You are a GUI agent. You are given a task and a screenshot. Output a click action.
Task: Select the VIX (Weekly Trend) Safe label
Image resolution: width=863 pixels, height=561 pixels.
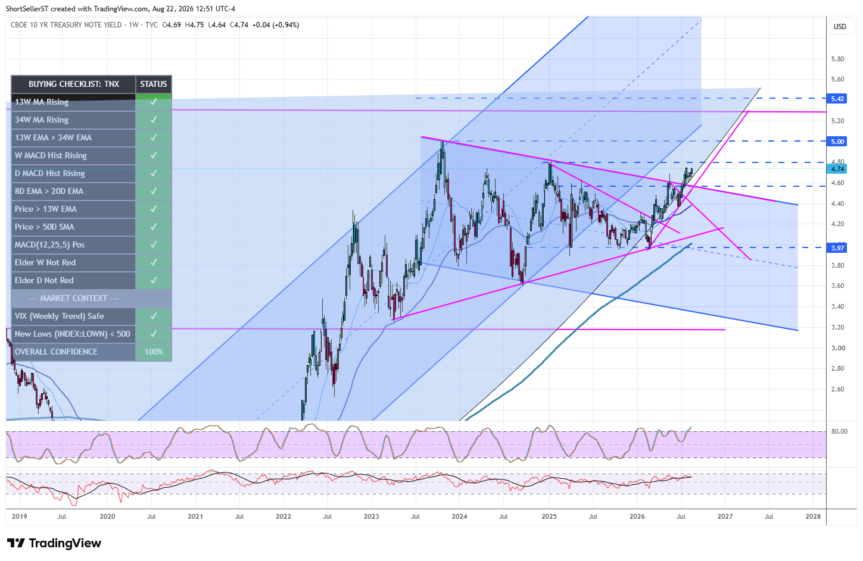(x=60, y=316)
